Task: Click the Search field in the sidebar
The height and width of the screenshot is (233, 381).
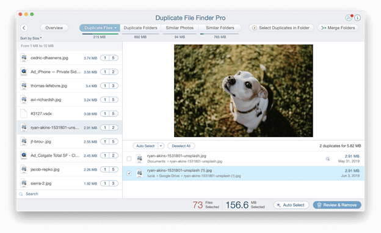Action: click(70, 194)
